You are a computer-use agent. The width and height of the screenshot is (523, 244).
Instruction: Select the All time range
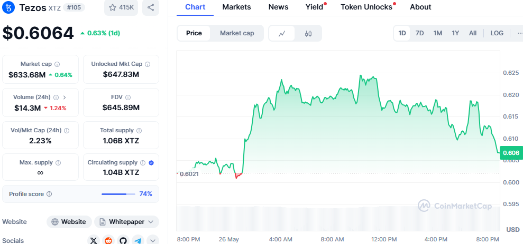pyautogui.click(x=473, y=33)
